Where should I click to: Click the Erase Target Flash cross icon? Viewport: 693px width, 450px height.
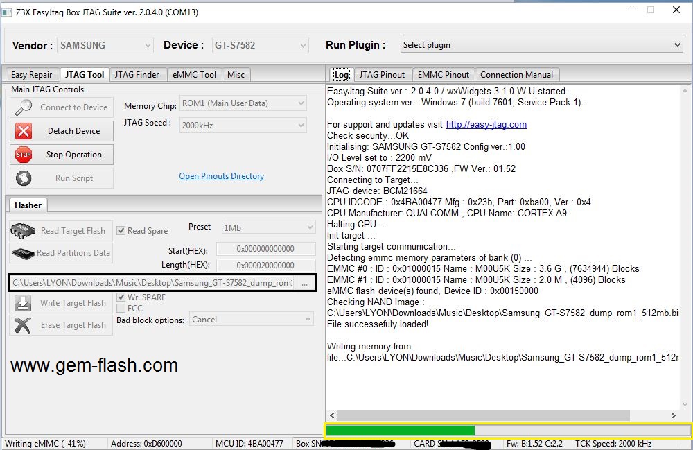[23, 325]
